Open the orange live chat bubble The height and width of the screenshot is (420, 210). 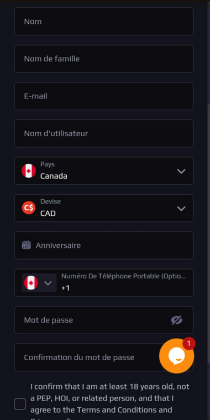(x=176, y=356)
